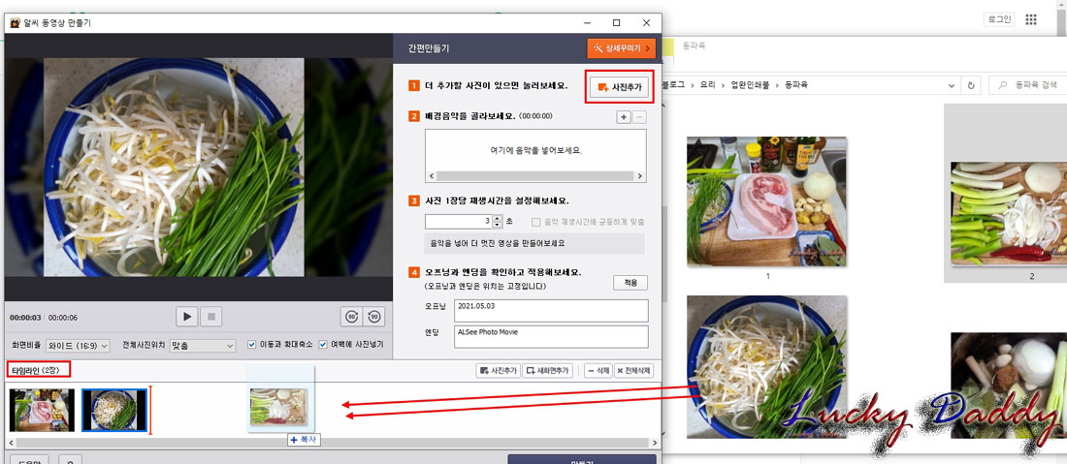Click the timeline left scroll arrow
The width and height of the screenshot is (1067, 464).
pyautogui.click(x=10, y=443)
